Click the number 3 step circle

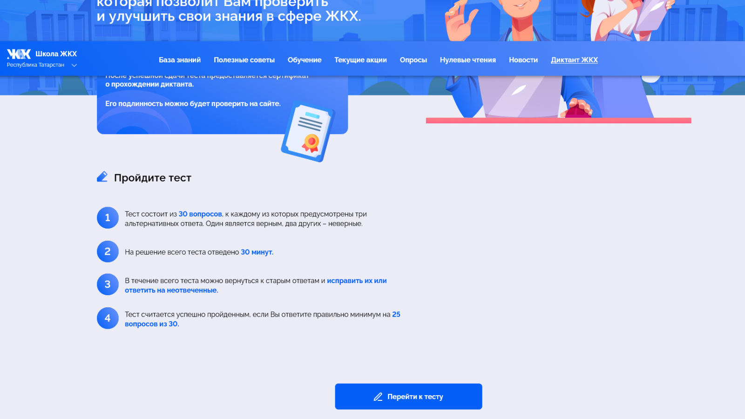pos(108,284)
